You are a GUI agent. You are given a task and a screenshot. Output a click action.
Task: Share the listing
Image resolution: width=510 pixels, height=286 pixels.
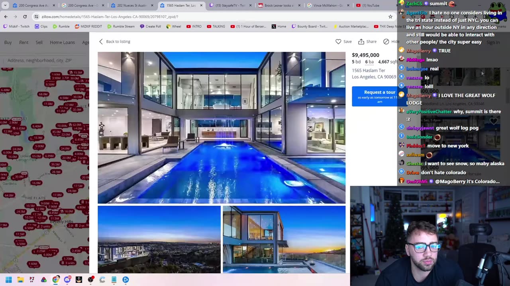367,41
